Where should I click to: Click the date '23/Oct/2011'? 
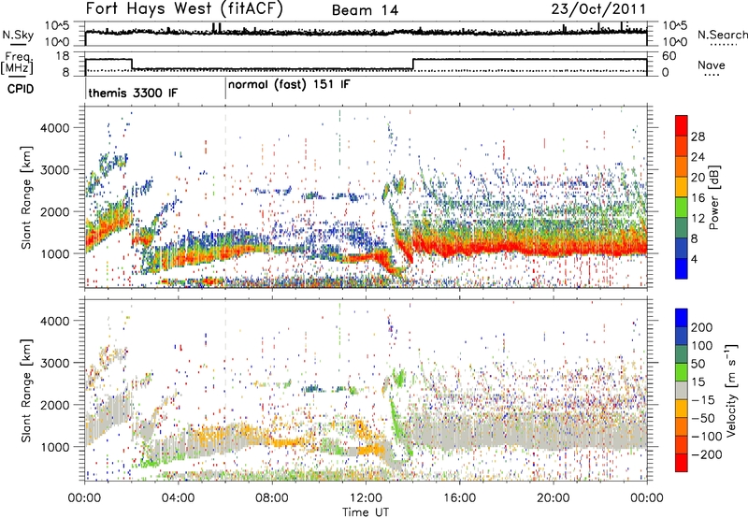pyautogui.click(x=599, y=9)
